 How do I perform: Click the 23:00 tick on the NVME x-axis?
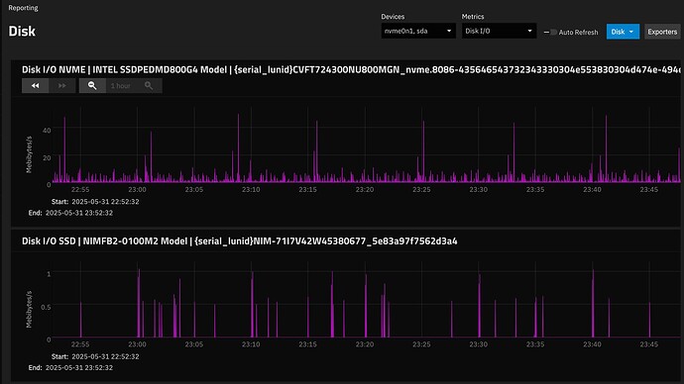137,190
